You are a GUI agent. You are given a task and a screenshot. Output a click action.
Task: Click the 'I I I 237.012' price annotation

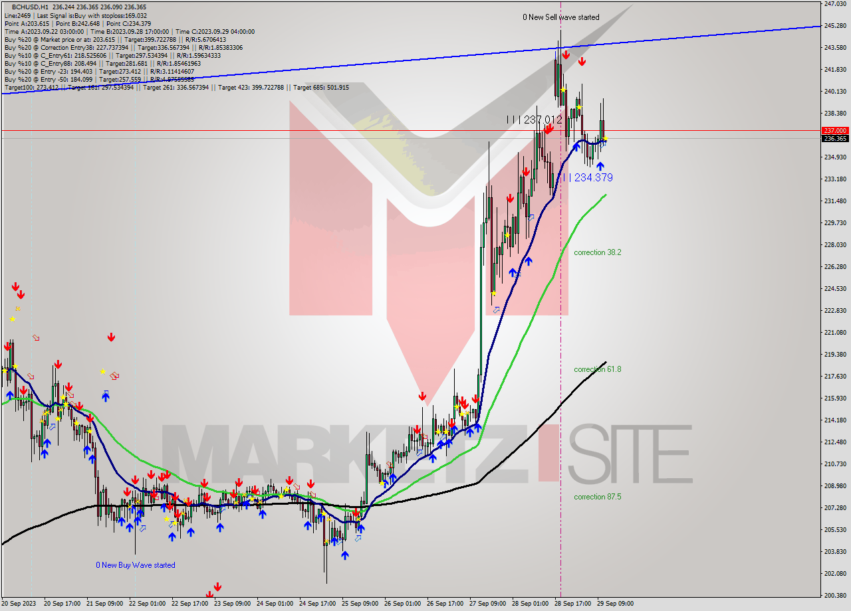coord(534,120)
